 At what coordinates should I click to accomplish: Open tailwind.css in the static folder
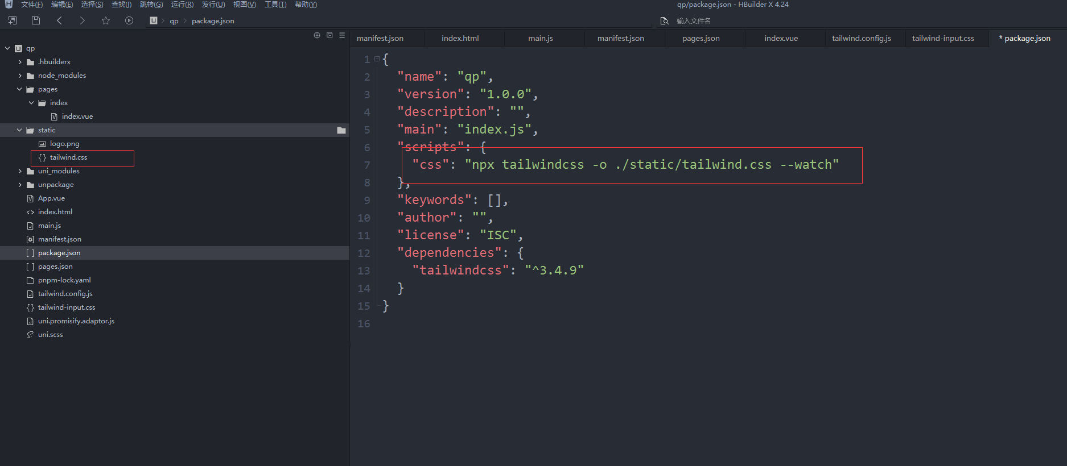click(x=68, y=157)
